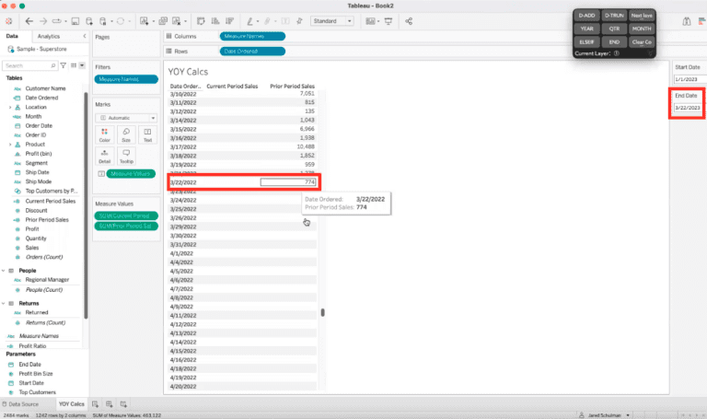Click the Text mark card button
Screen dimensions: 707x419
147,134
